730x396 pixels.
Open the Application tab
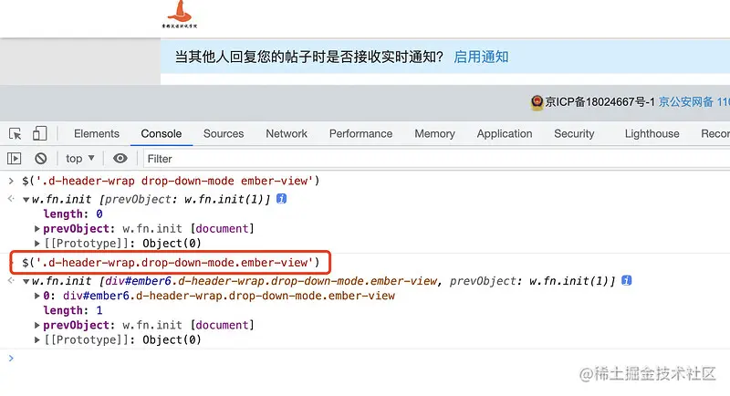tap(505, 133)
